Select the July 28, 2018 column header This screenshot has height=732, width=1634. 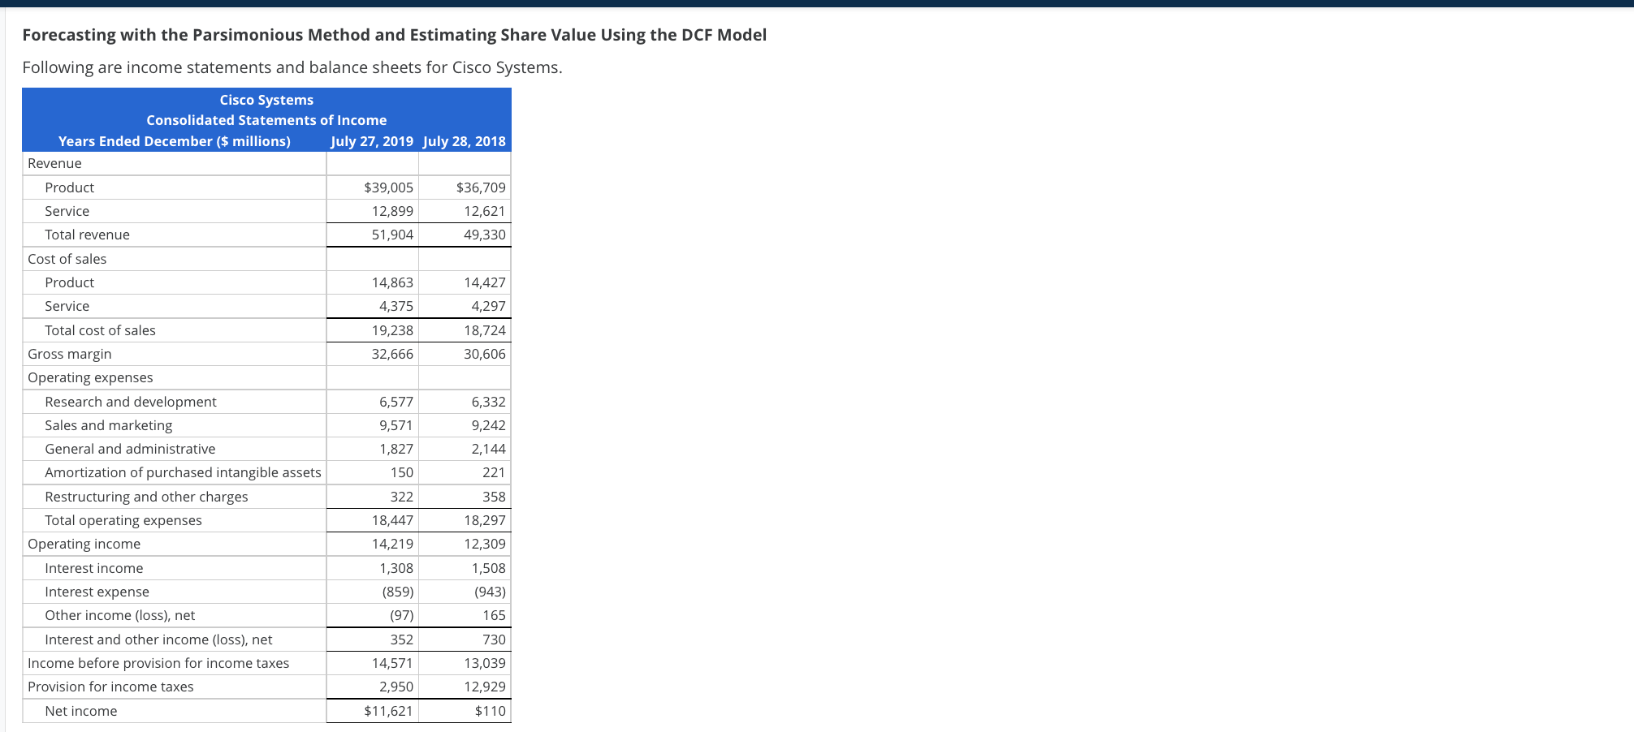[x=465, y=140]
